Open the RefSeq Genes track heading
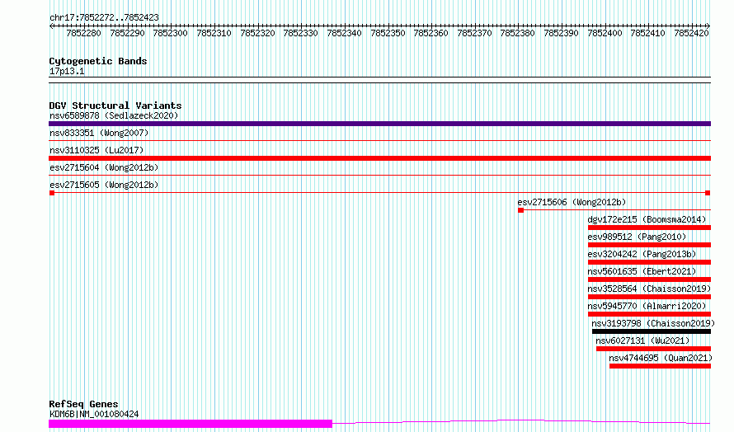Image resolution: width=734 pixels, height=432 pixels. point(84,404)
